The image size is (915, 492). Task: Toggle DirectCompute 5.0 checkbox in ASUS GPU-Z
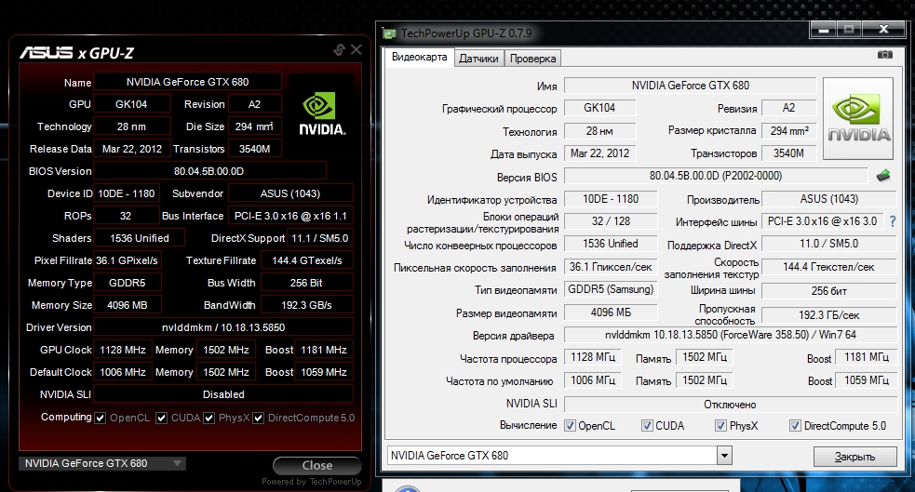click(x=259, y=418)
